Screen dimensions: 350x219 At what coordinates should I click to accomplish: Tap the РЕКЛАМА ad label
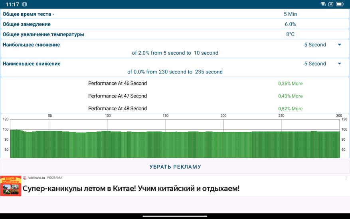pos(55,178)
